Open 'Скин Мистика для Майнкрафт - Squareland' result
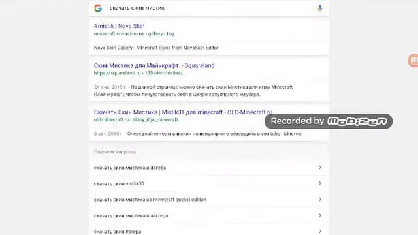418x235 pixels. pyautogui.click(x=154, y=65)
